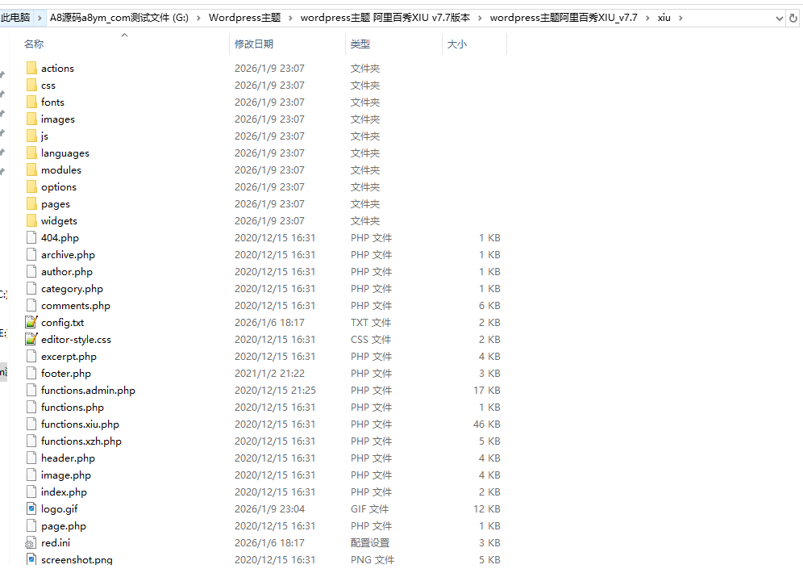The width and height of the screenshot is (803, 573).
Task: Select functions.xiu.php file icon
Action: pyautogui.click(x=31, y=424)
